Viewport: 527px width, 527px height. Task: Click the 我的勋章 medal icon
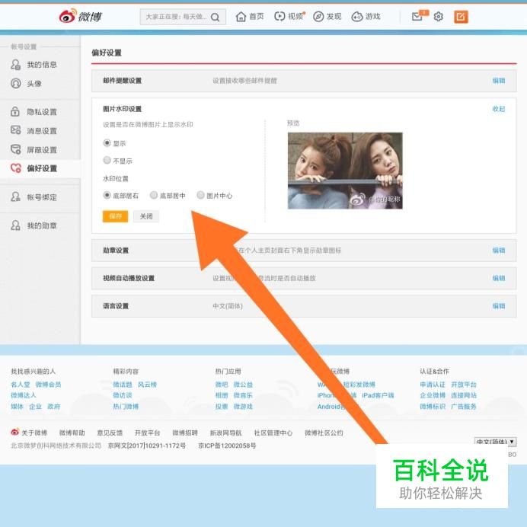tap(15, 225)
